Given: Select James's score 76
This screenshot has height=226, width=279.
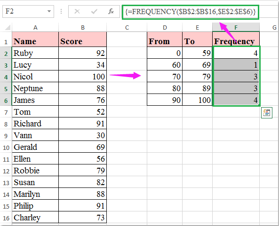Looking at the screenshot, I should 82,100.
